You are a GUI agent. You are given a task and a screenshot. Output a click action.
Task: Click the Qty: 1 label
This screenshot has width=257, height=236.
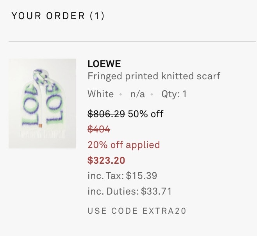[x=174, y=94]
